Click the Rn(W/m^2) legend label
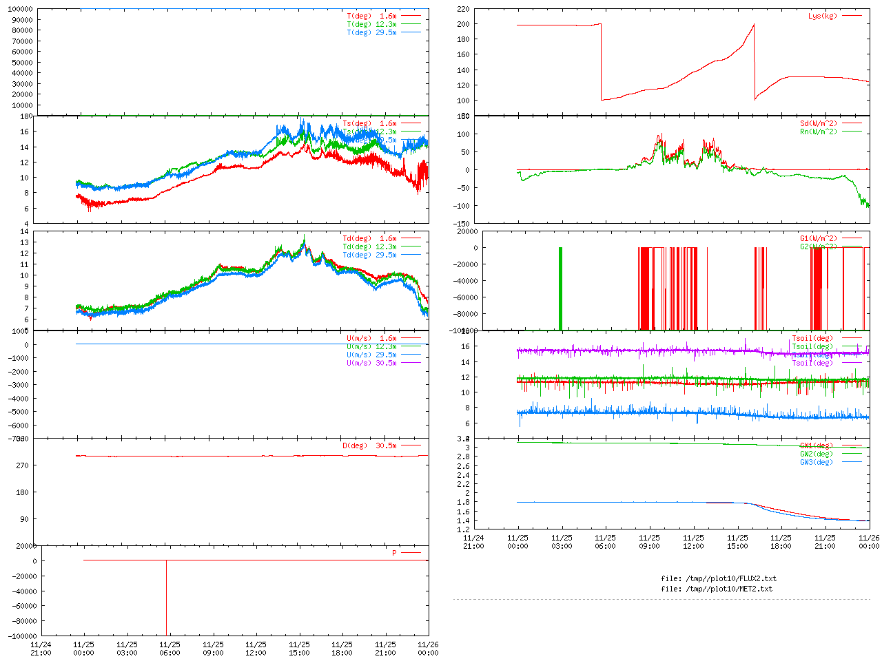 (x=818, y=132)
